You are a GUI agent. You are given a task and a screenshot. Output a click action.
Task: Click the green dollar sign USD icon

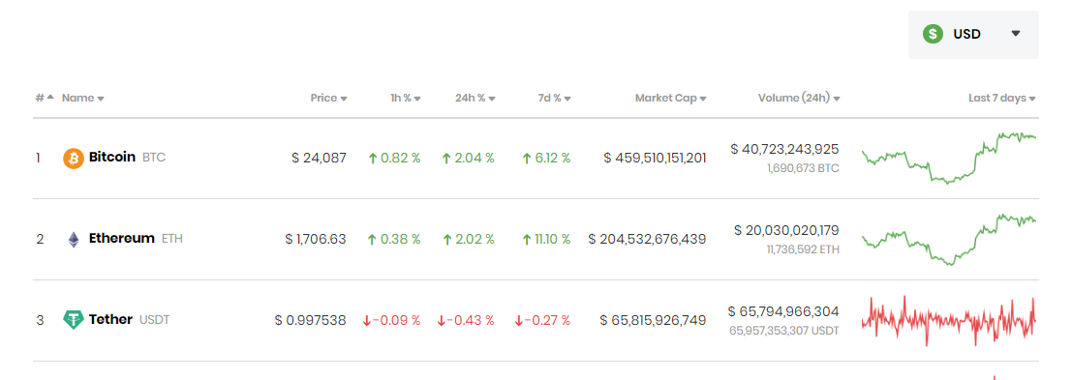(x=933, y=34)
